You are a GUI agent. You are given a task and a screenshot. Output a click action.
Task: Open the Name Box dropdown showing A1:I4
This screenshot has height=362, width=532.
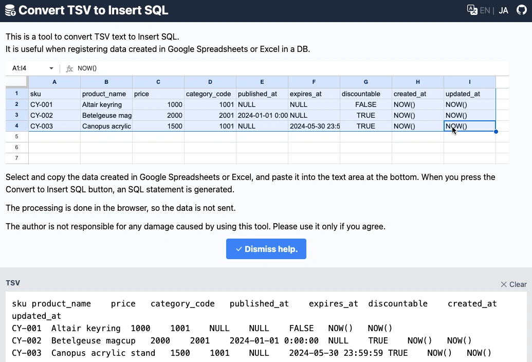pyautogui.click(x=31, y=68)
